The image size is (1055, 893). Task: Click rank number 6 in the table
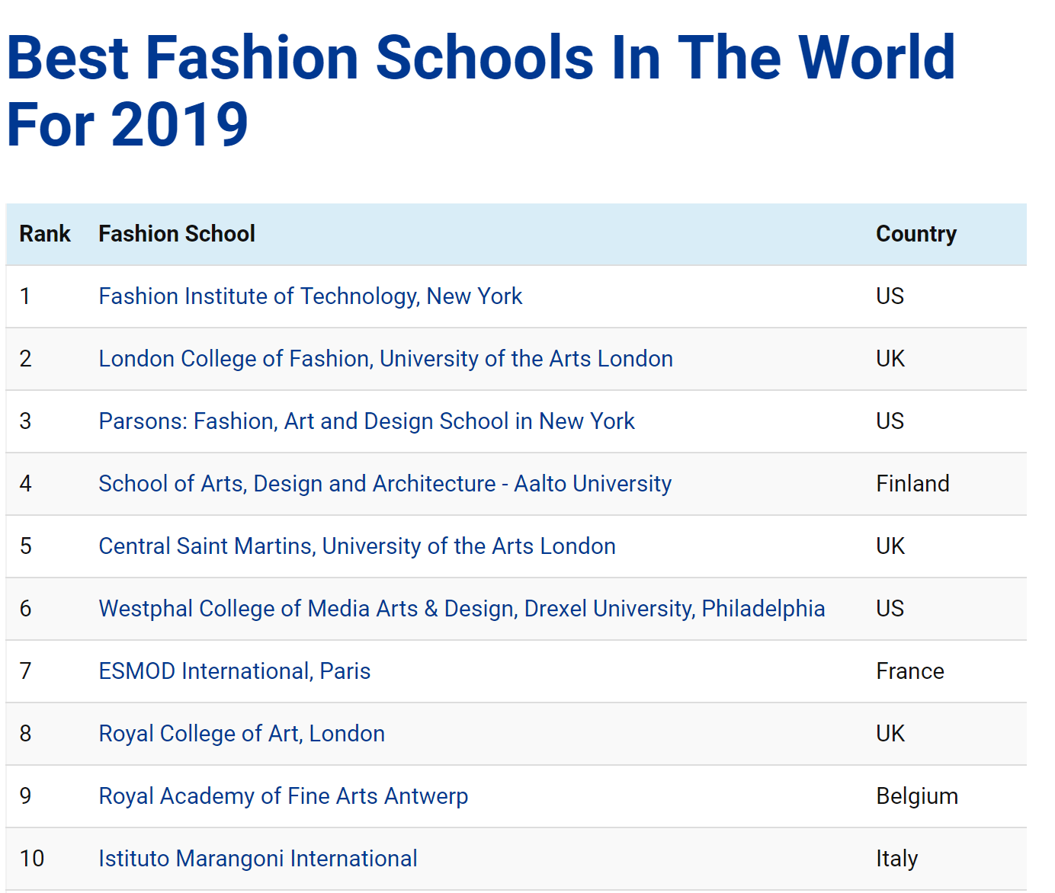26,609
